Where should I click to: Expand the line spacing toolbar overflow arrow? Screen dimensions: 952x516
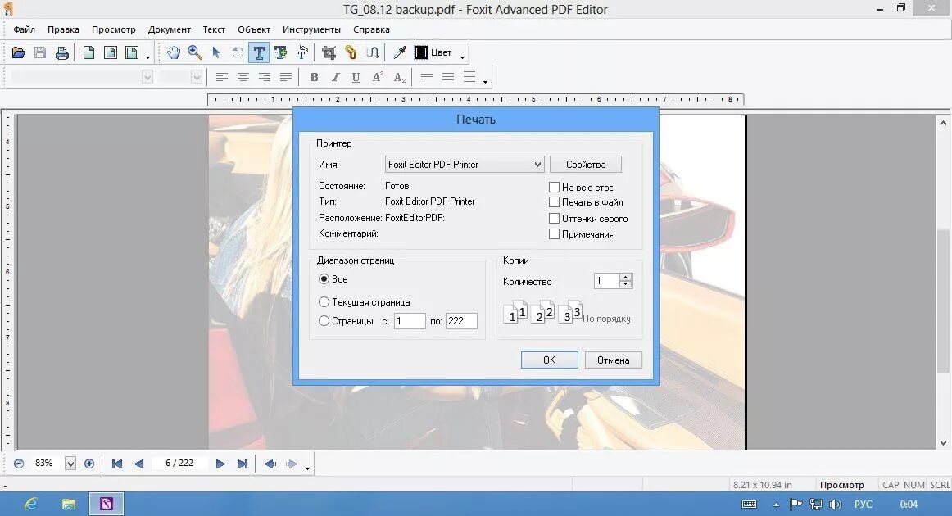pyautogui.click(x=485, y=81)
